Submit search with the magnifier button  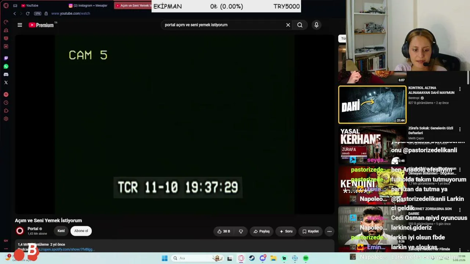(300, 25)
